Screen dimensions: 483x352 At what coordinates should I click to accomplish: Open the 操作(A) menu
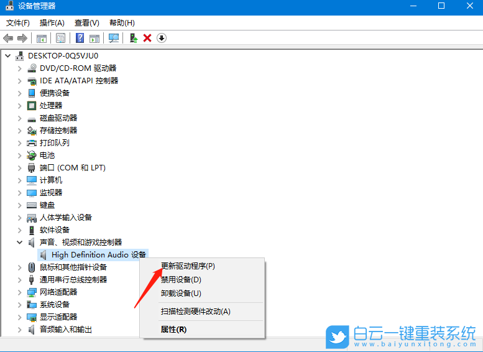(x=52, y=23)
